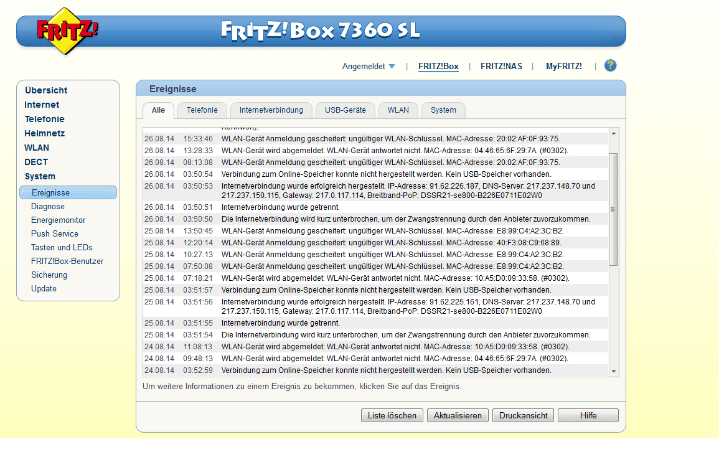Open the Internet sidebar menu
The width and height of the screenshot is (719, 452).
coord(42,105)
